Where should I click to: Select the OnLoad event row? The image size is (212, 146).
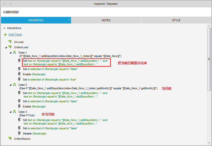19,42
